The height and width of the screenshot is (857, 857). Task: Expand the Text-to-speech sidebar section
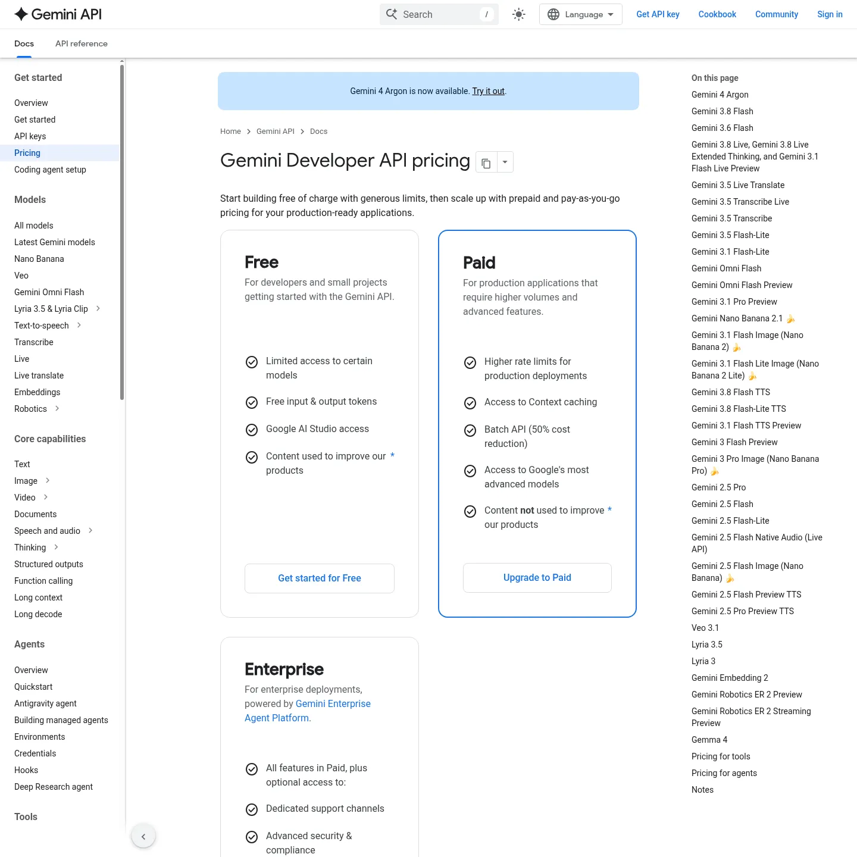coord(79,325)
